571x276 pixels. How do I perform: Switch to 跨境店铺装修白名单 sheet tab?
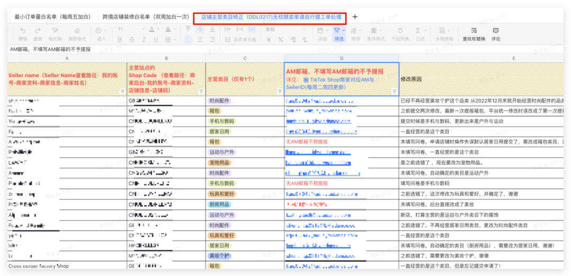point(146,17)
